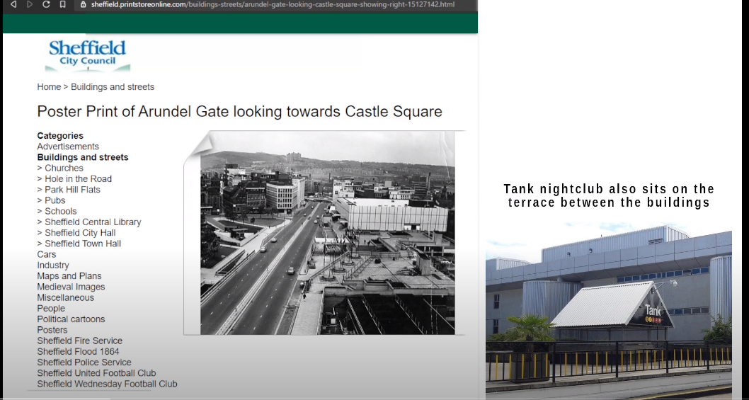Open the Cars category
749x400 pixels.
pos(47,254)
